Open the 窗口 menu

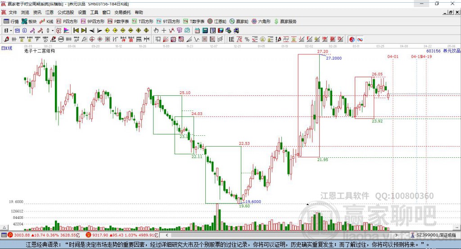coord(106,12)
